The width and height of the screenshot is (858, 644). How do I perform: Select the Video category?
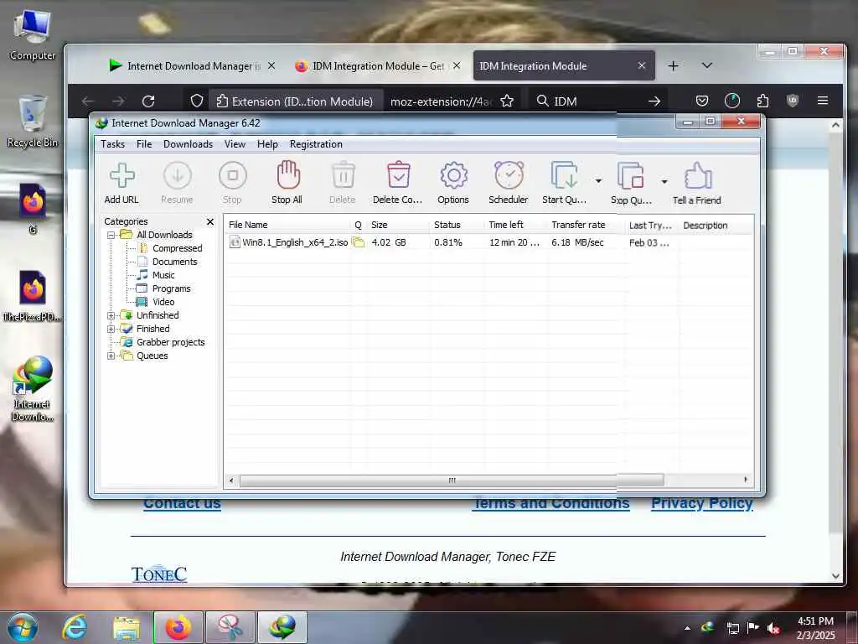163,302
